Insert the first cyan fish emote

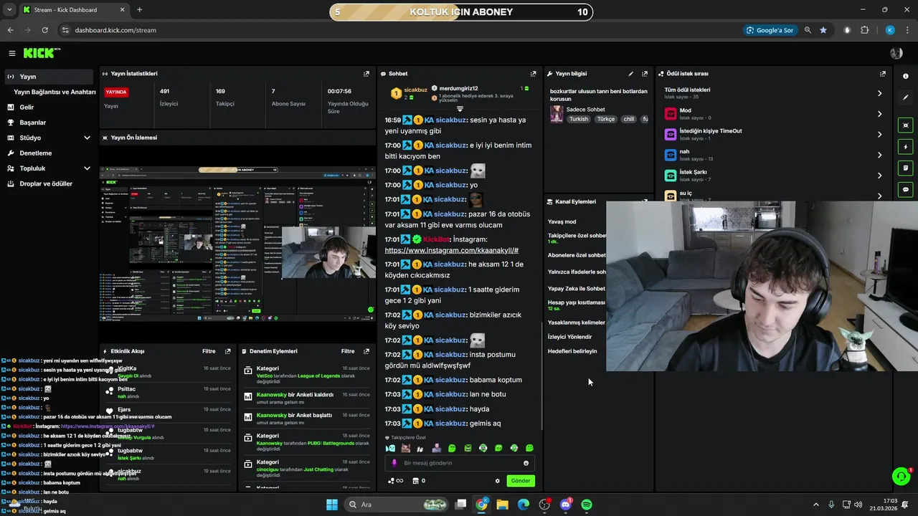coord(390,448)
